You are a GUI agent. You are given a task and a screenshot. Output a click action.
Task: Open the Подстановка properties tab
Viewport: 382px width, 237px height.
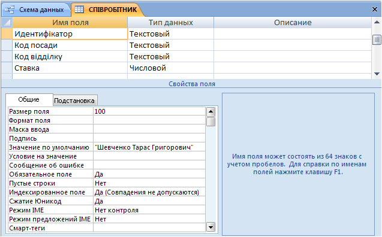(x=74, y=101)
